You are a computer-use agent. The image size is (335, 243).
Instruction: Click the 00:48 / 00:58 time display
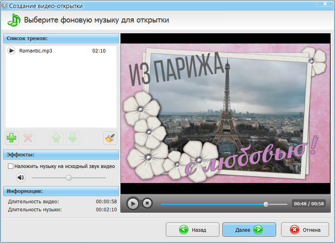(x=309, y=204)
